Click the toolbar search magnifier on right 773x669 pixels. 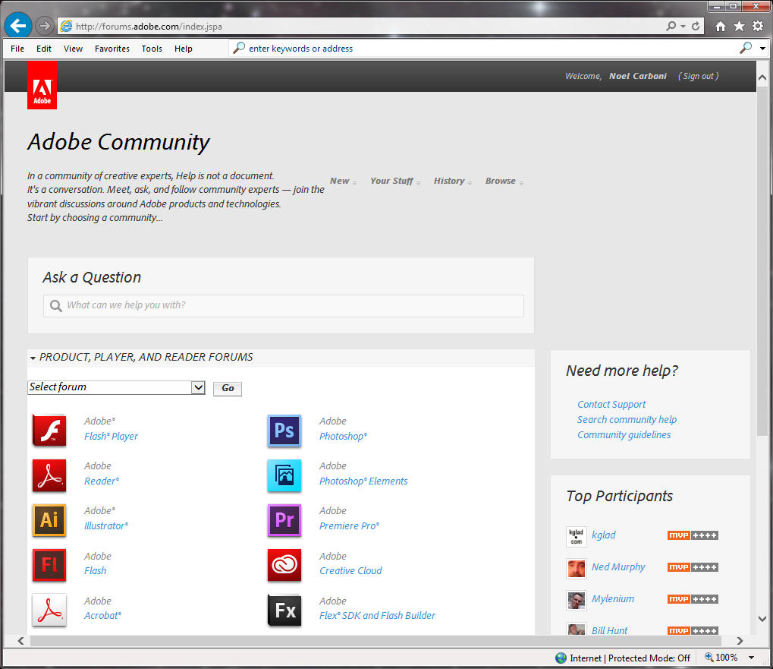[746, 48]
